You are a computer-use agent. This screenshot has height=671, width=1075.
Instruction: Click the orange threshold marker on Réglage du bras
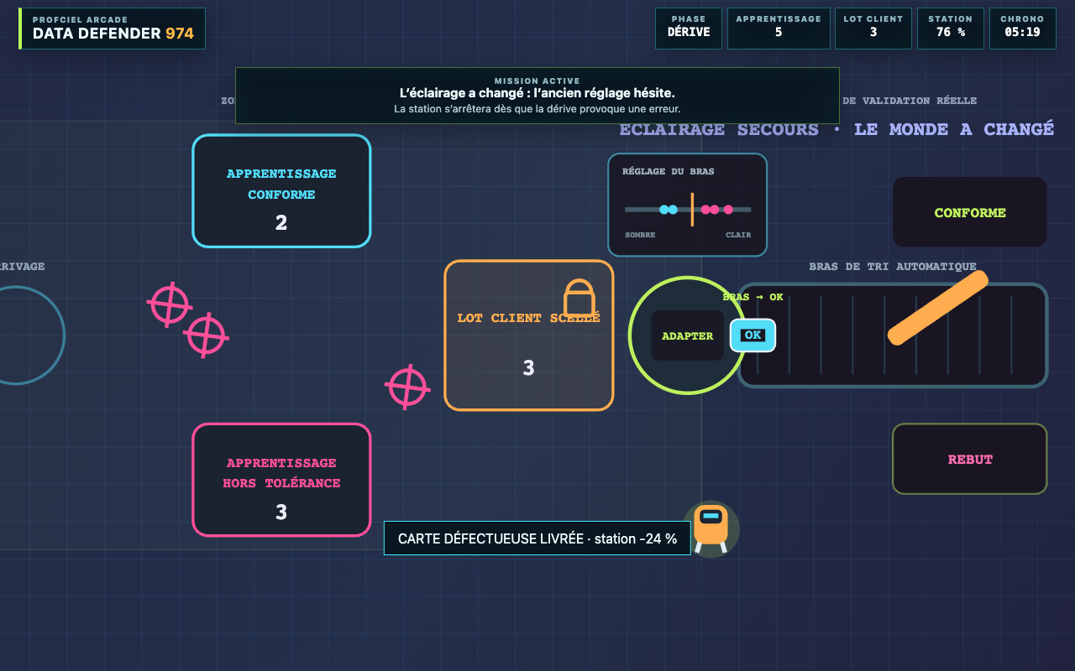(692, 210)
